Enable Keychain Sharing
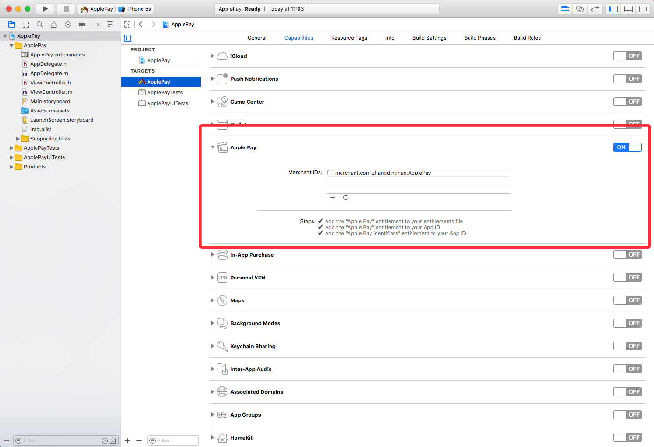Screen dimensions: 654x447 tap(627, 346)
